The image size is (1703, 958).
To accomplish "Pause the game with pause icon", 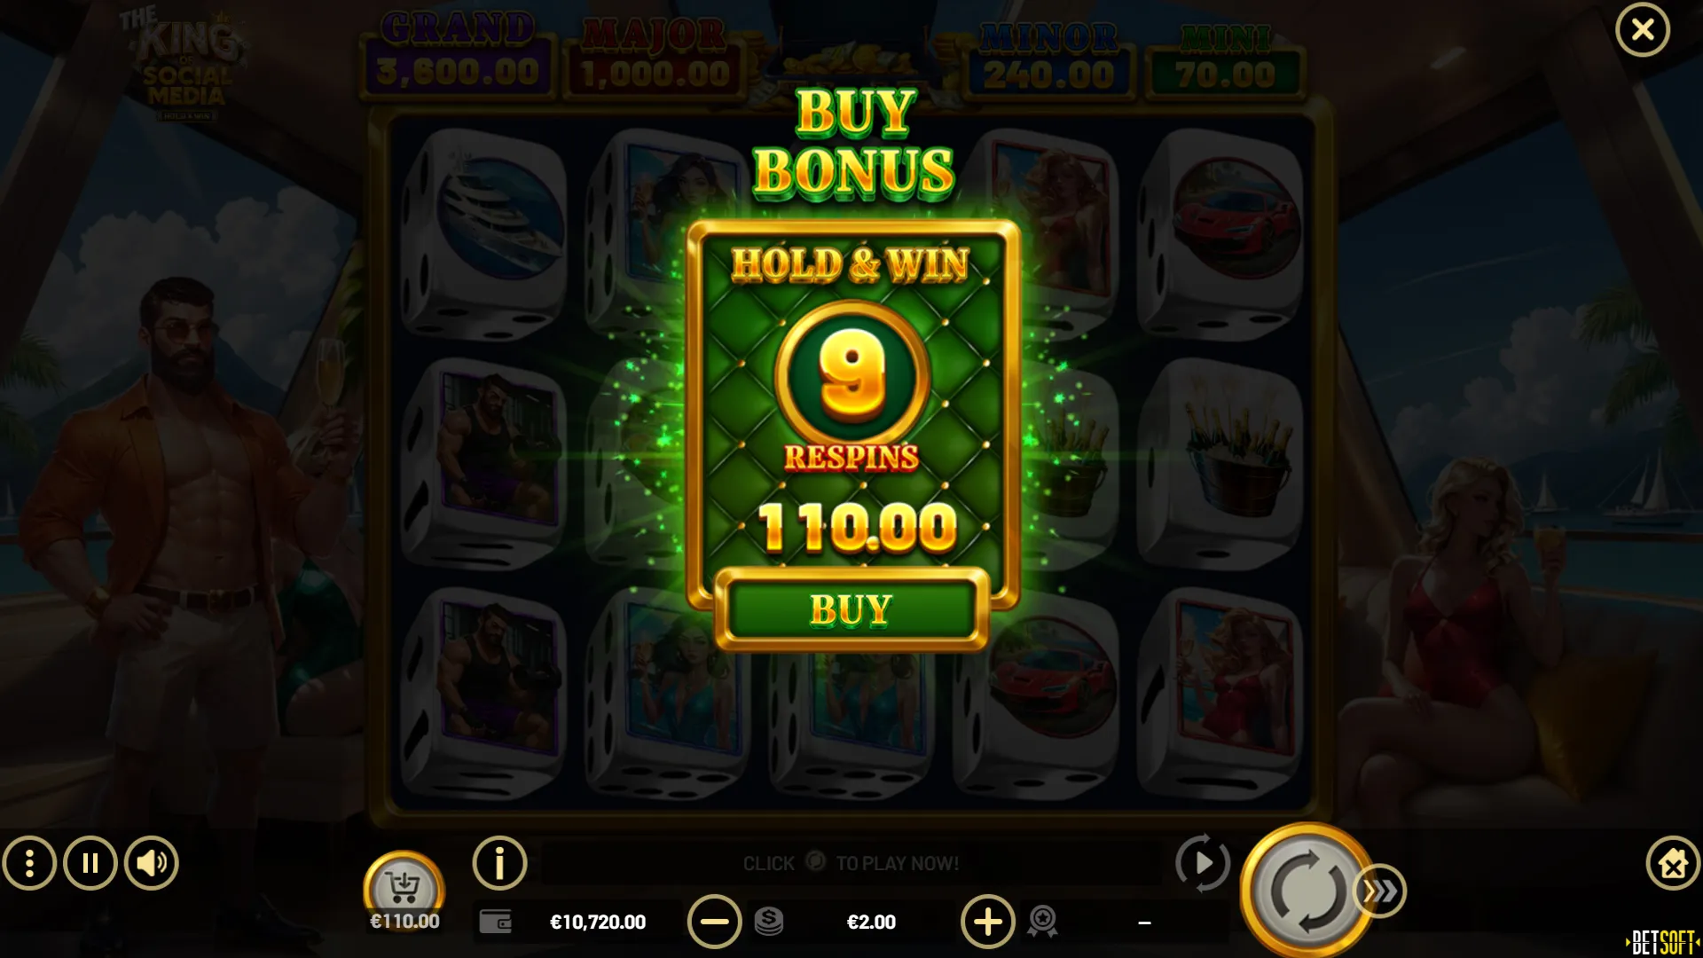I will [x=90, y=863].
